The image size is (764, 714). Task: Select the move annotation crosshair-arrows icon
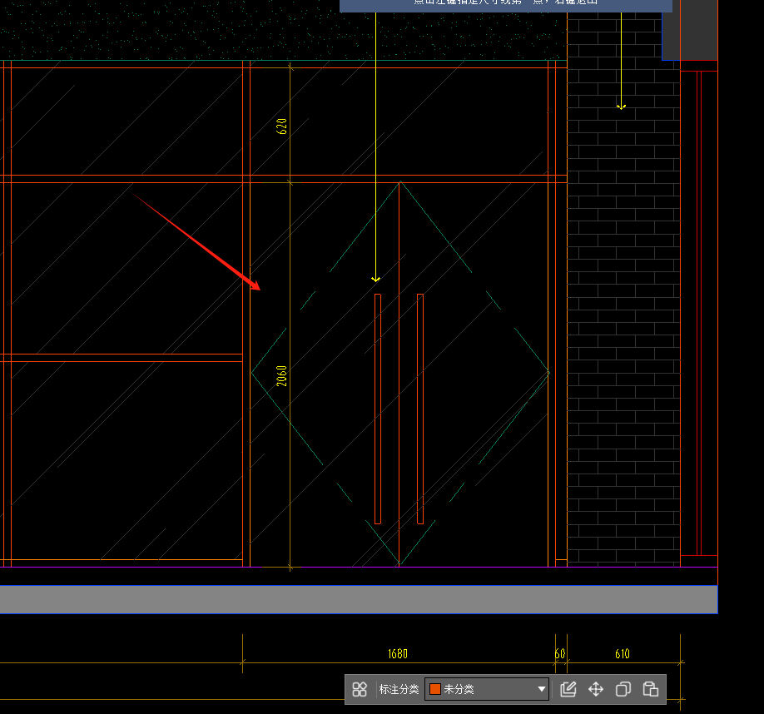click(x=595, y=689)
